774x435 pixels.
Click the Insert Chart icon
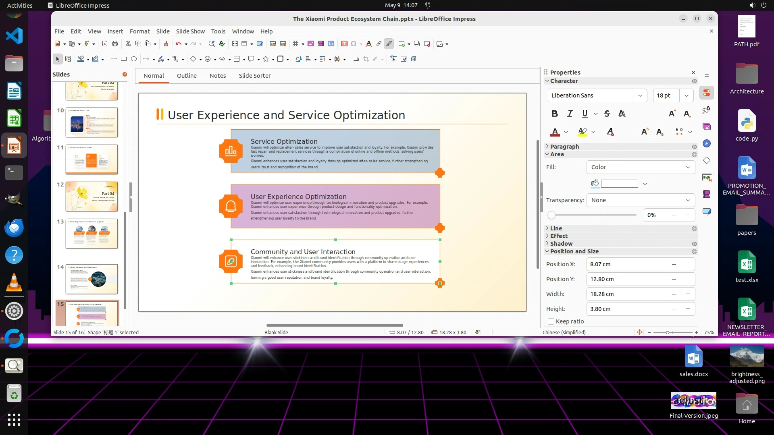pos(331,44)
